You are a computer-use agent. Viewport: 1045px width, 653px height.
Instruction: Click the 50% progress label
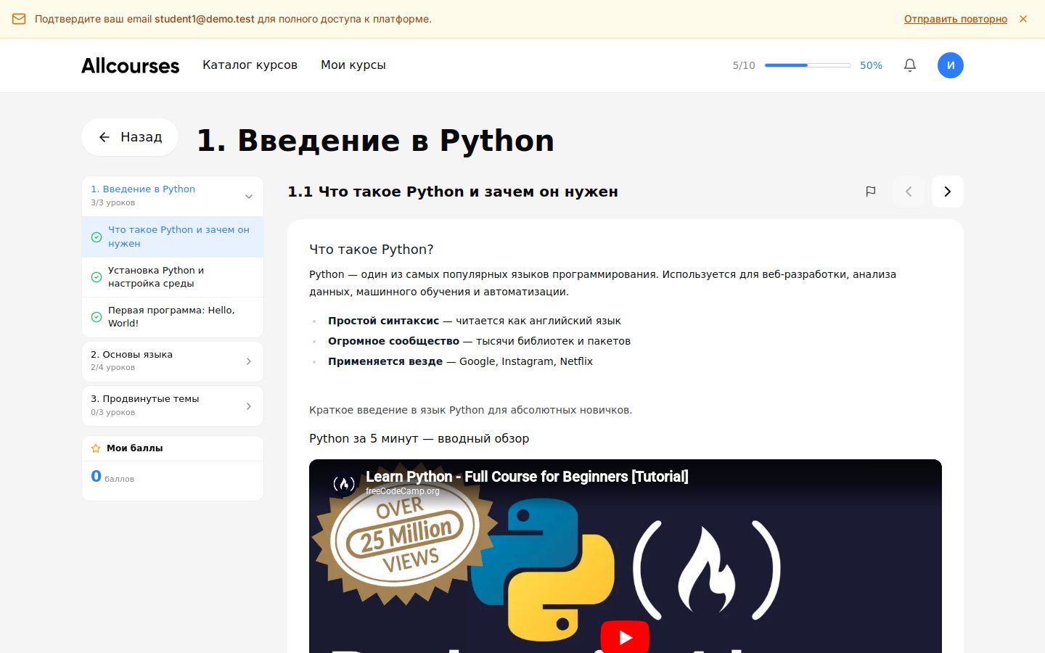871,65
